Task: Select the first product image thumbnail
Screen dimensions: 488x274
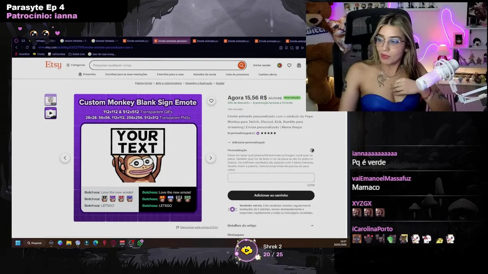Action: point(51,100)
